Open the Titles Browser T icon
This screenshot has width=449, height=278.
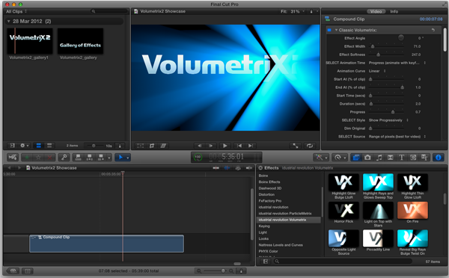[x=401, y=157]
